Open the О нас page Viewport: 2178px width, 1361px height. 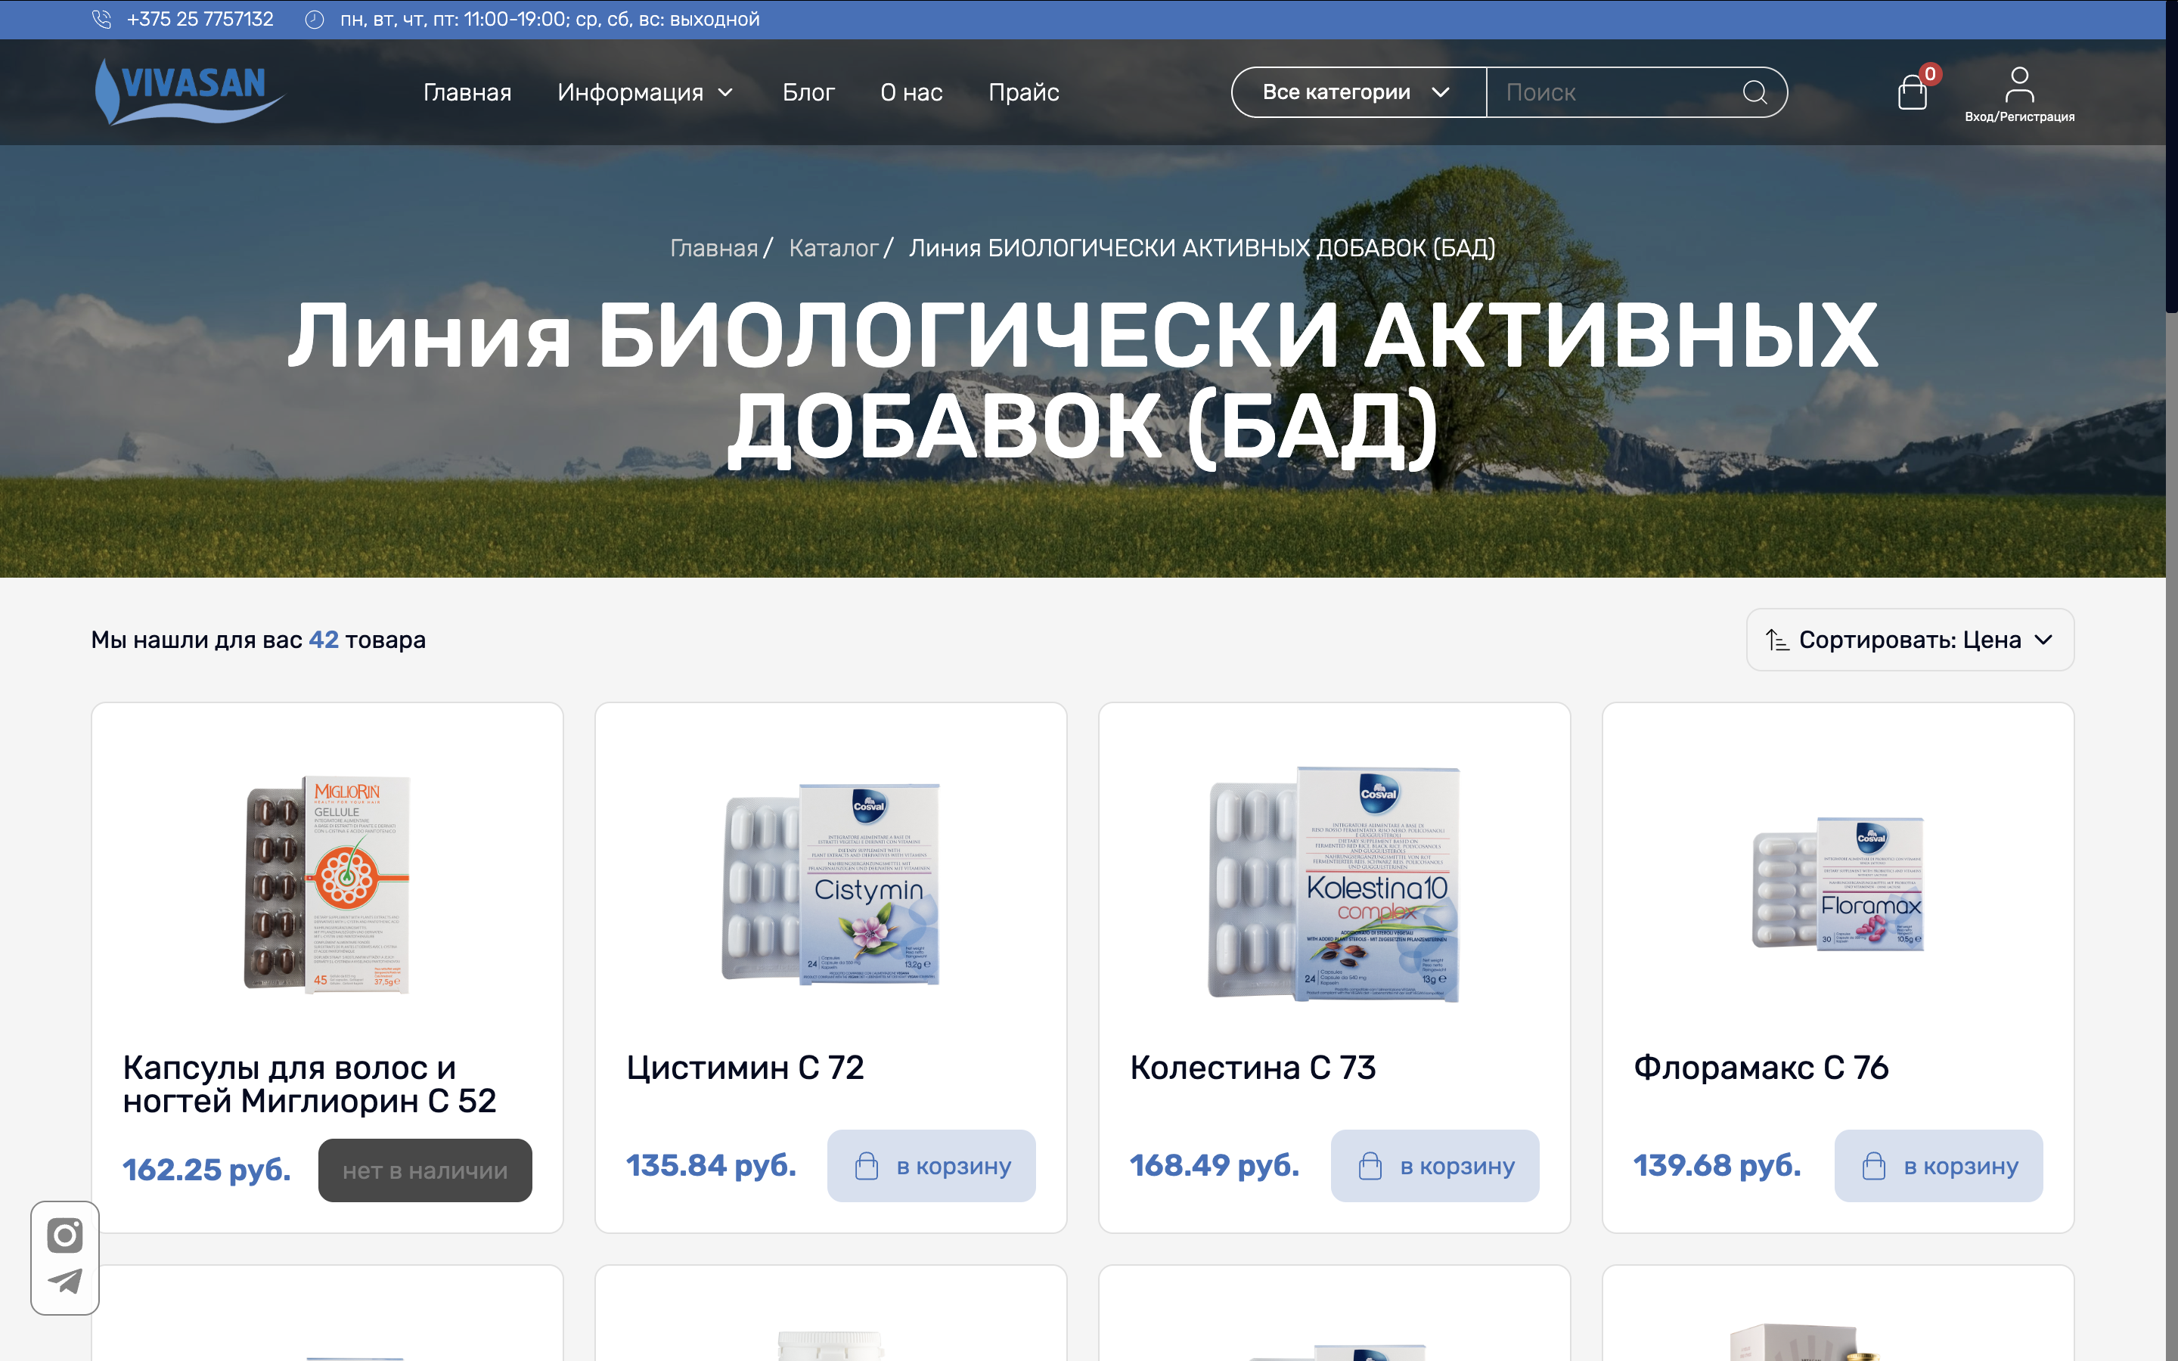pyautogui.click(x=911, y=91)
